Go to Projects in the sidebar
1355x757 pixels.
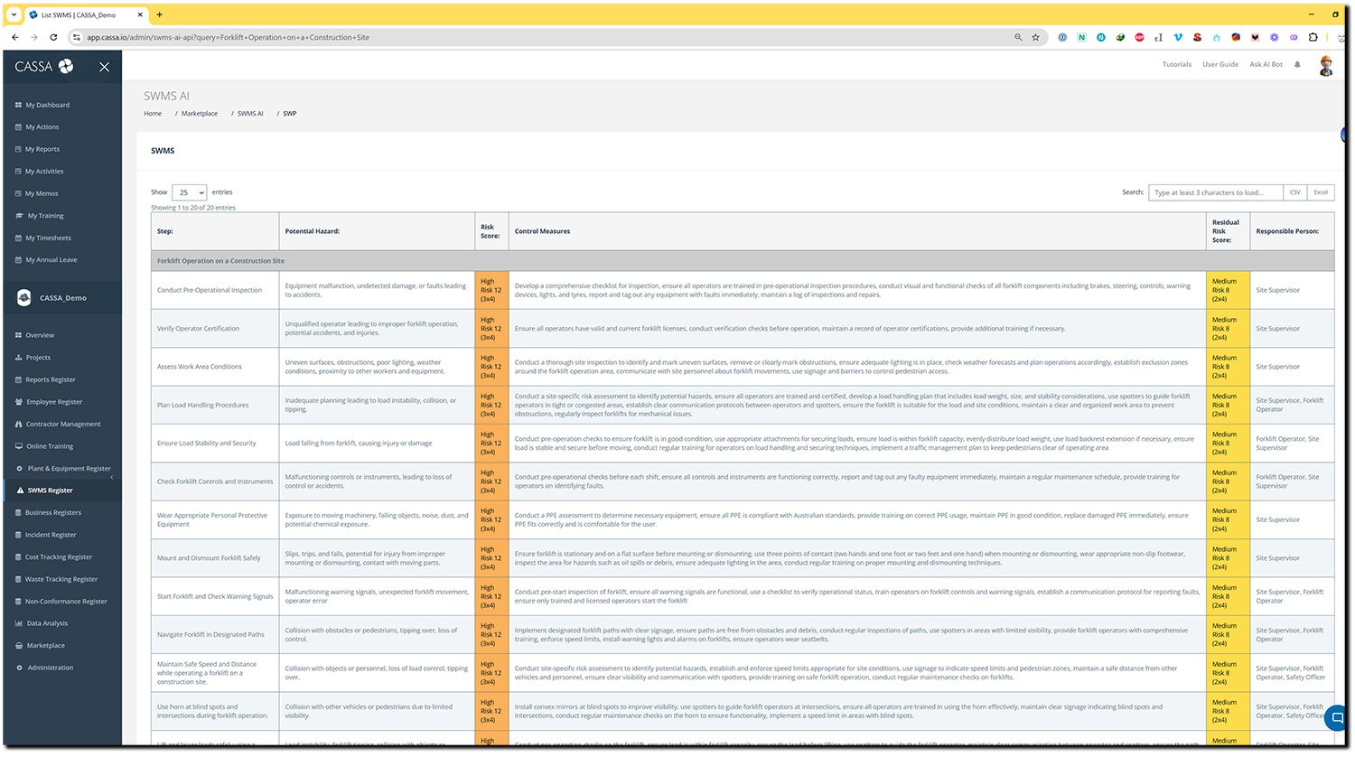[x=38, y=358]
